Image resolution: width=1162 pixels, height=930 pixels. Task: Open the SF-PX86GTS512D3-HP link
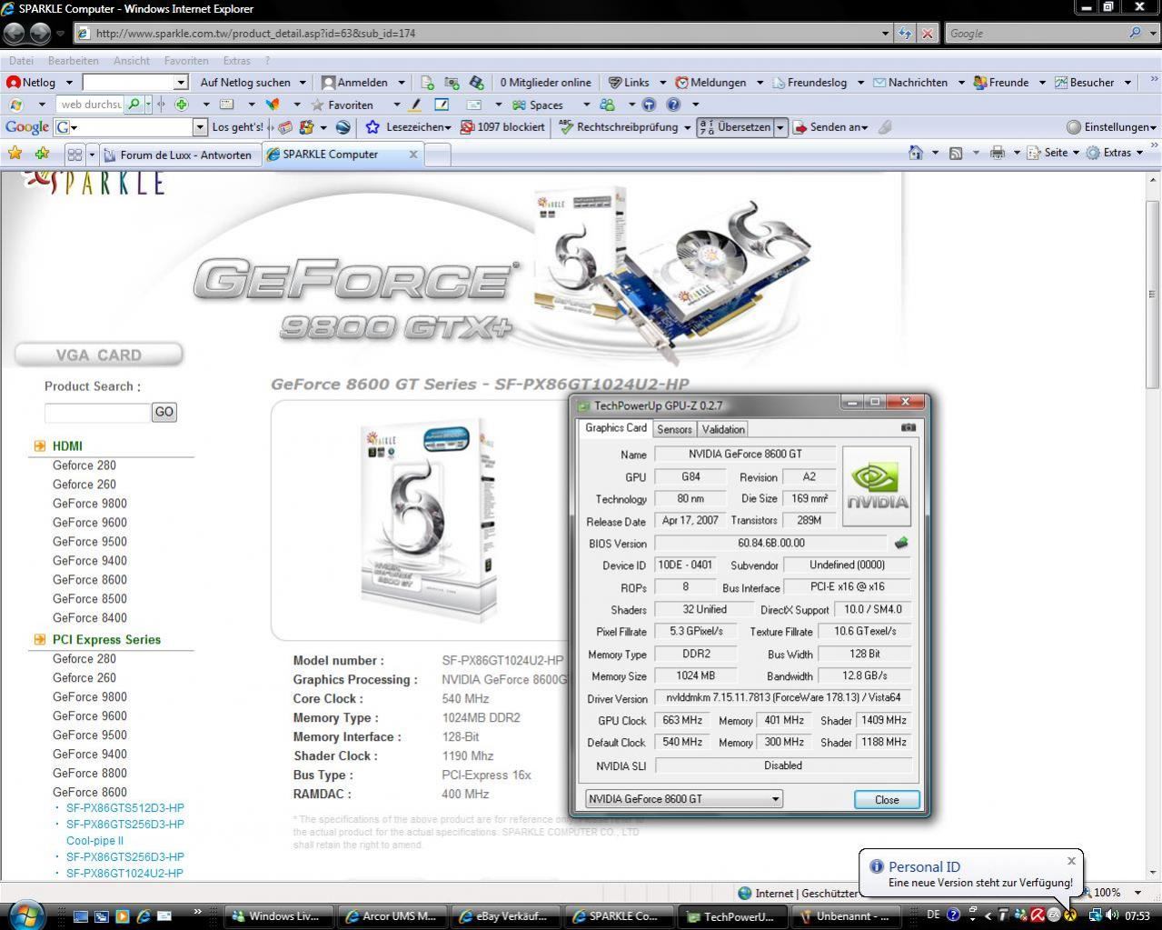(x=125, y=807)
